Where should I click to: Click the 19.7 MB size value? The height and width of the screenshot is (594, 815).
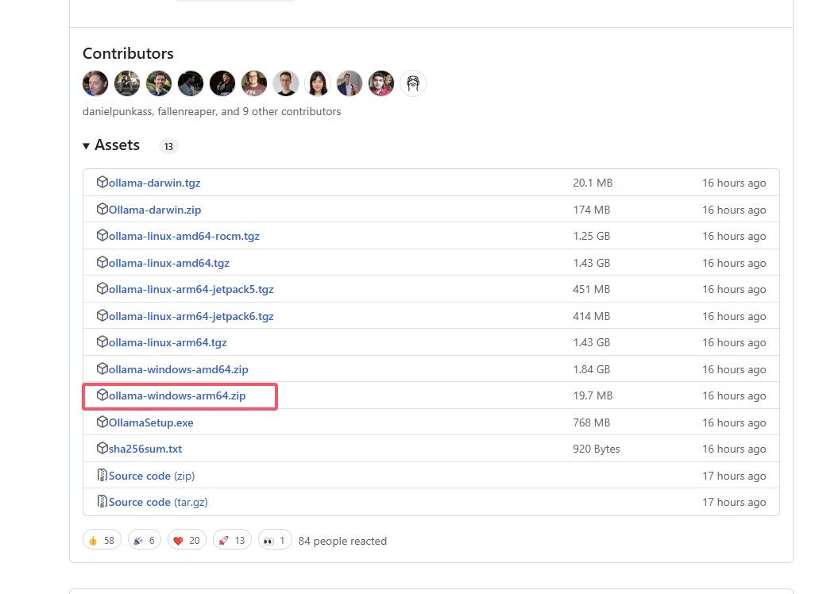point(593,396)
